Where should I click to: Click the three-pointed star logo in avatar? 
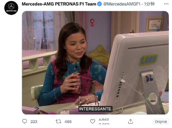[x=11, y=6]
